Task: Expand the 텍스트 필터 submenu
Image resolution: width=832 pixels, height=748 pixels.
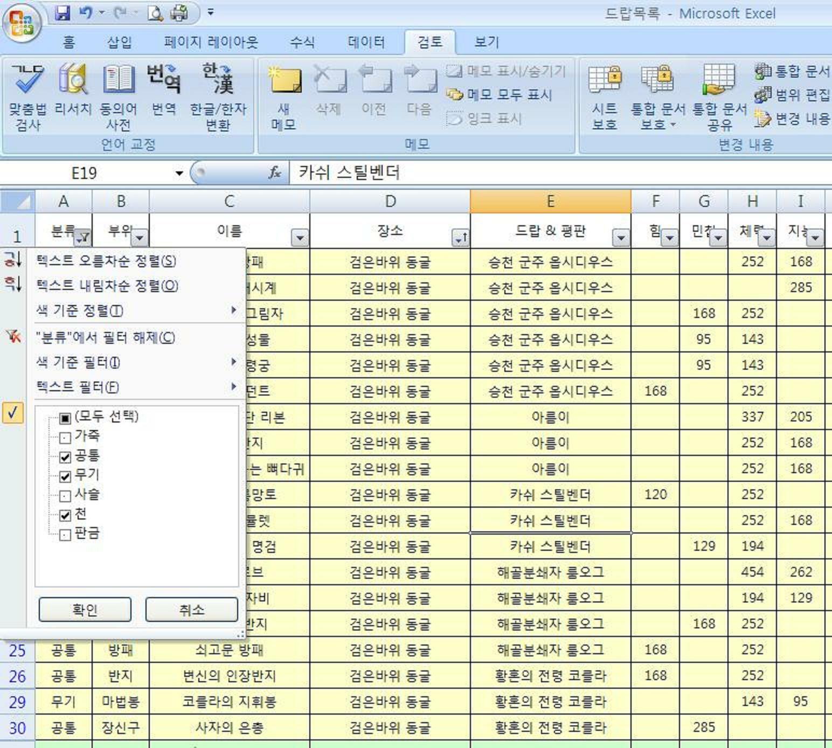Action: click(135, 387)
